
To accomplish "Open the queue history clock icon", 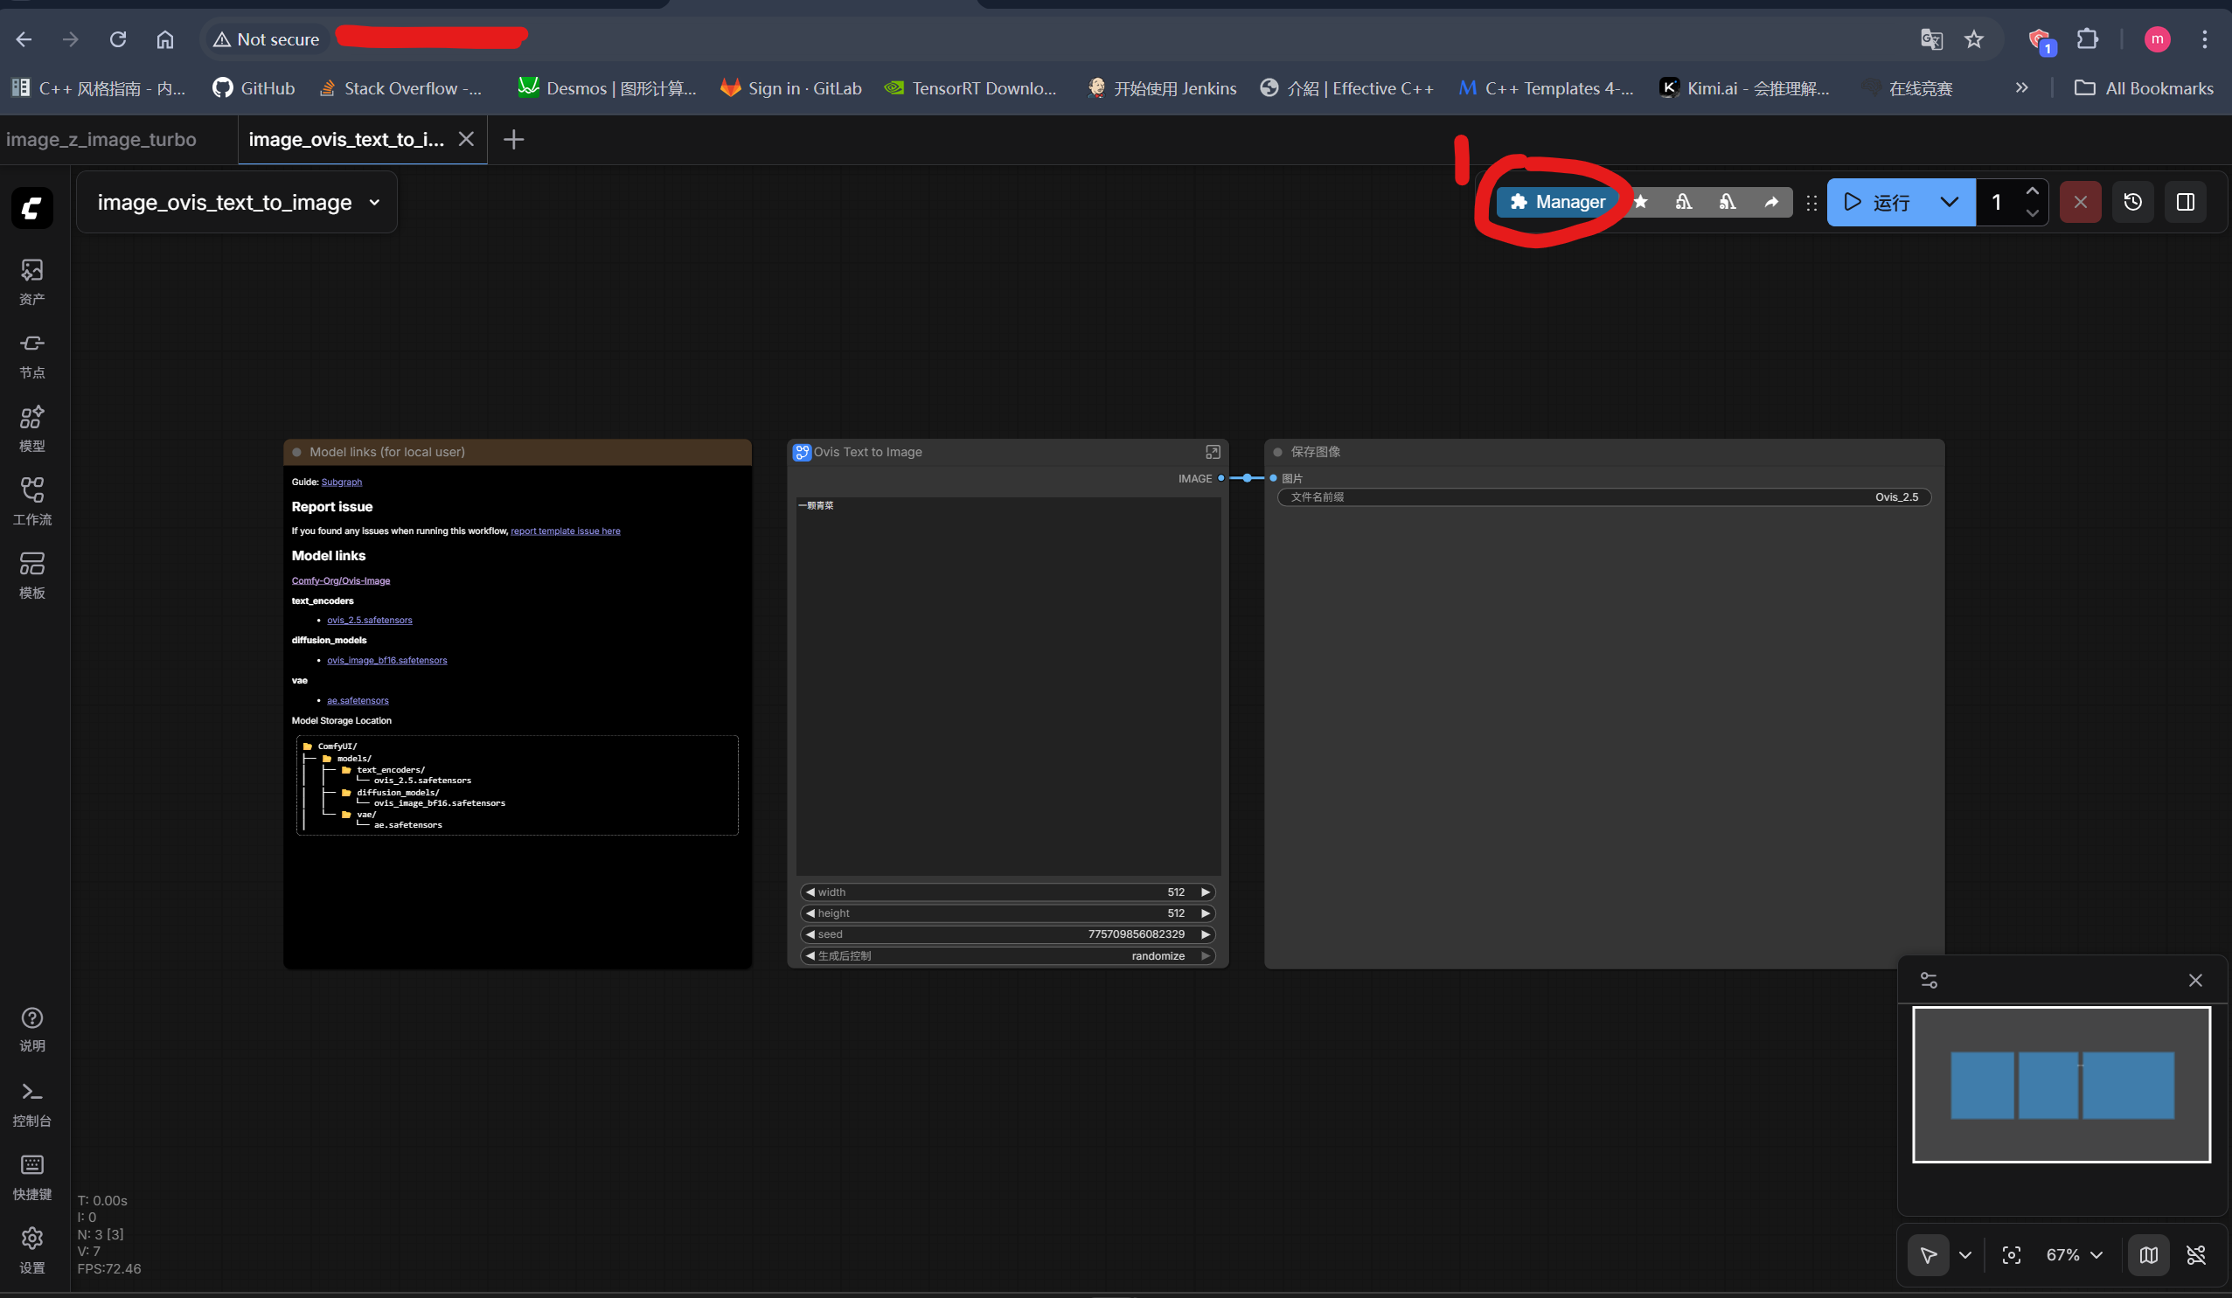I will (x=2133, y=202).
